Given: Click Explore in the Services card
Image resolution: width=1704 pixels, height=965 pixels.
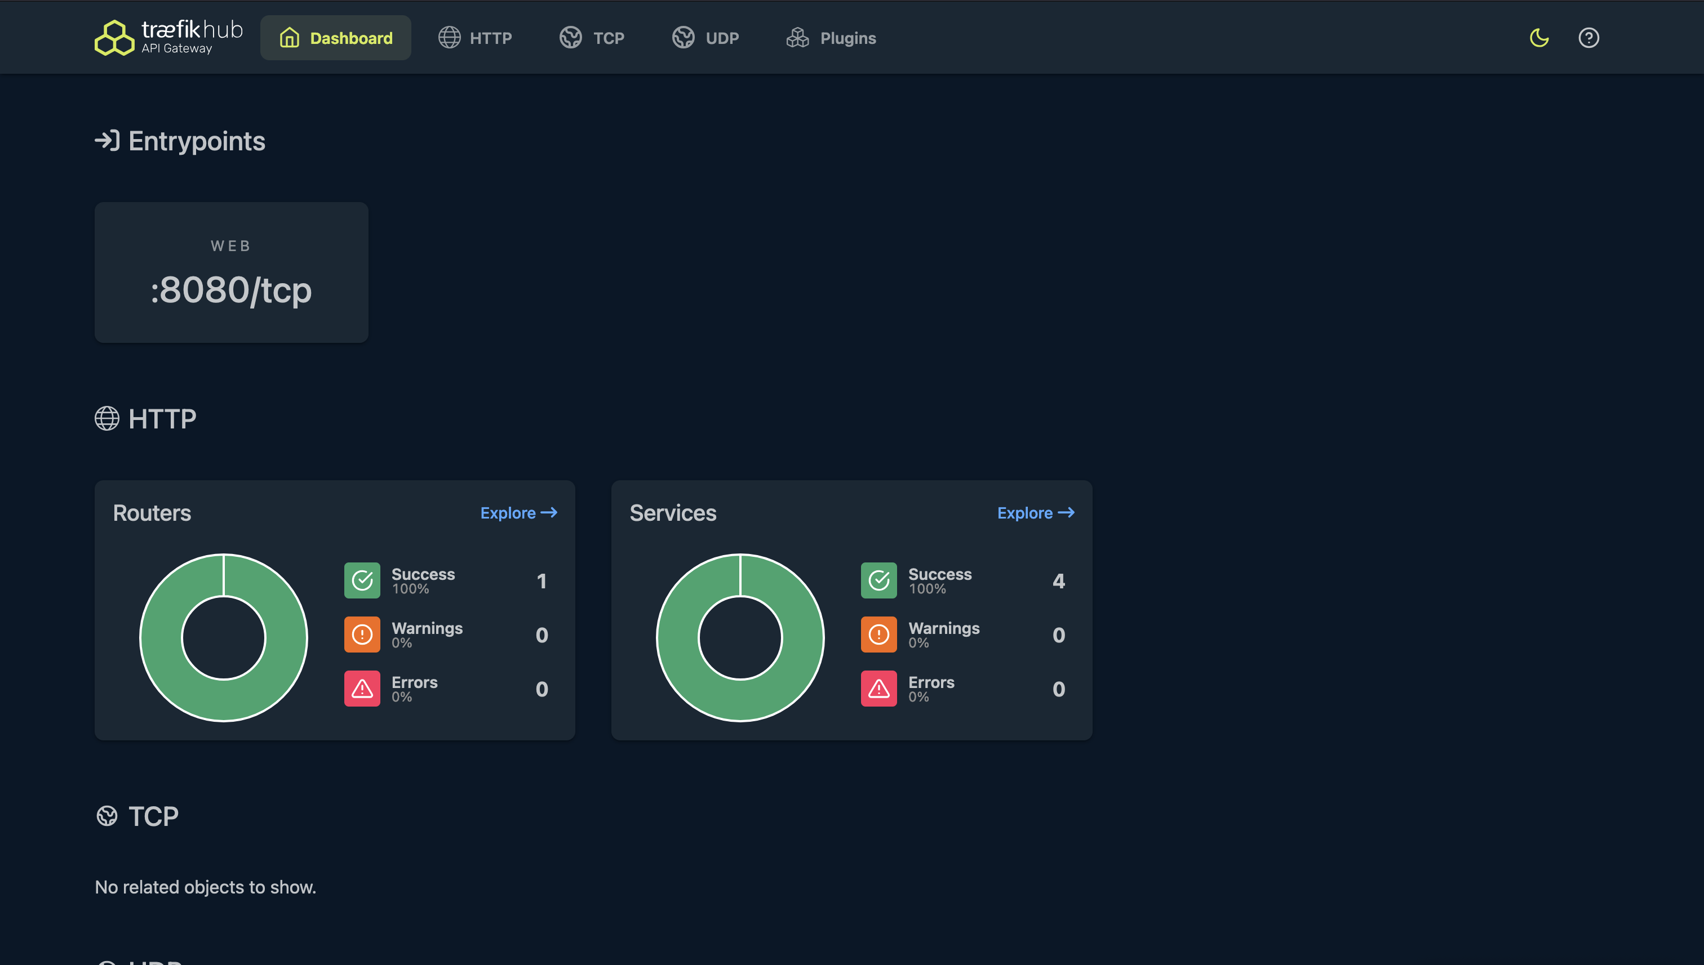Looking at the screenshot, I should [x=1035, y=512].
